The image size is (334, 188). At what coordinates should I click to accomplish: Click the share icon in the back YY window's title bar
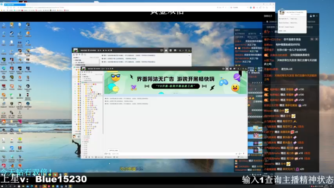point(109,50)
